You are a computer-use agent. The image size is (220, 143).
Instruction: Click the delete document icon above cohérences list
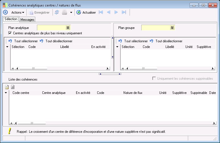tap(13, 87)
